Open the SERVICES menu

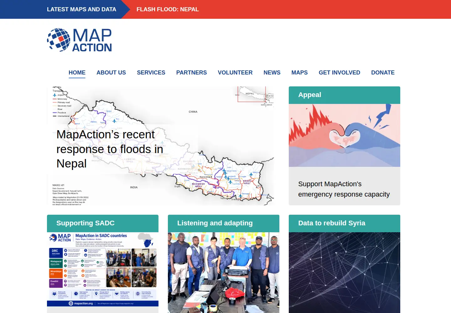tap(151, 73)
